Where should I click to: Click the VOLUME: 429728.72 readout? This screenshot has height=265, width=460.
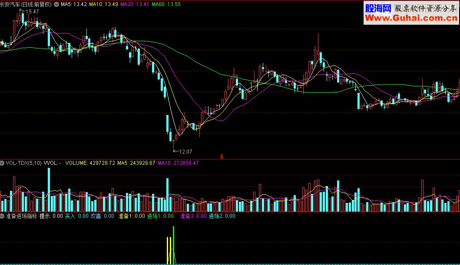pyautogui.click(x=90, y=163)
